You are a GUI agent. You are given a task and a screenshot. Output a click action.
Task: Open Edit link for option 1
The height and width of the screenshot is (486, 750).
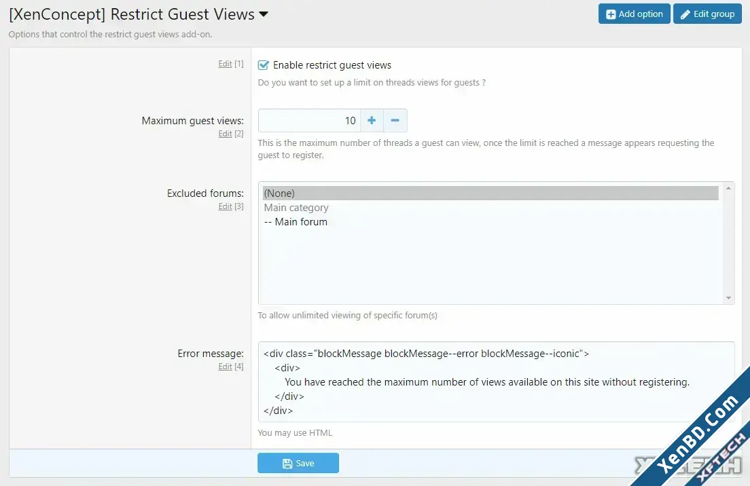[225, 64]
